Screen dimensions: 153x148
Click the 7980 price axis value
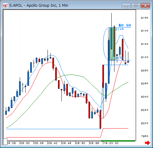[145, 136]
